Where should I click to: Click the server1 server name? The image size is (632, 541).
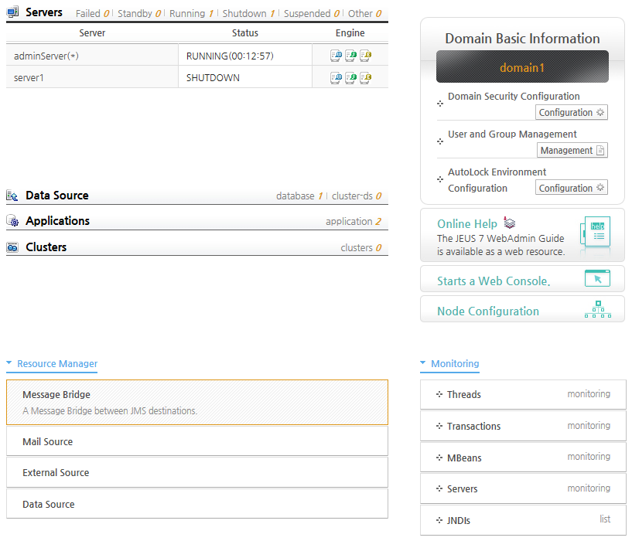29,78
